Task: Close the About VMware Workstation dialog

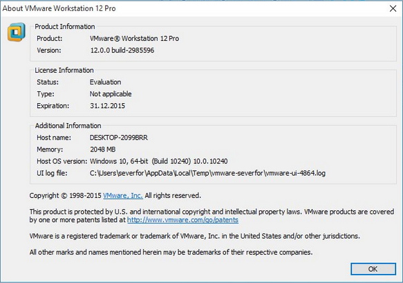Action: pyautogui.click(x=393, y=8)
